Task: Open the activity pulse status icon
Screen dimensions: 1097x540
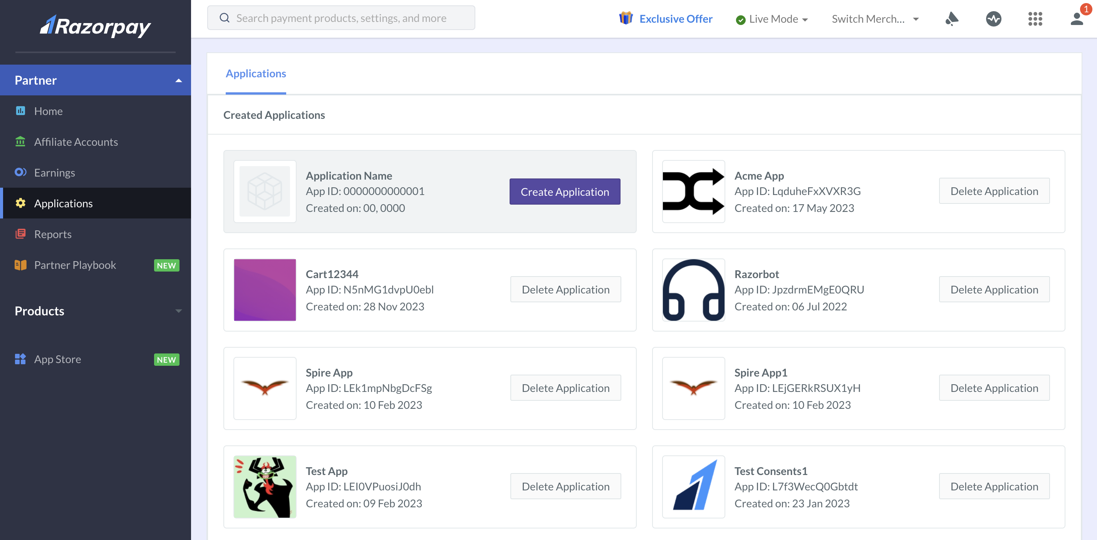Action: coord(993,19)
